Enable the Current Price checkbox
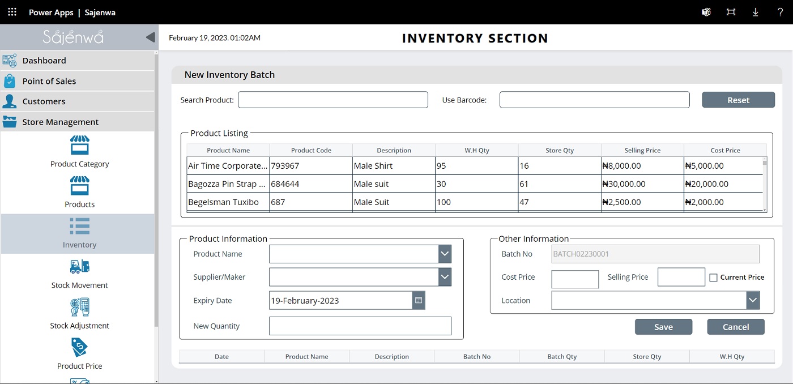 click(x=714, y=278)
